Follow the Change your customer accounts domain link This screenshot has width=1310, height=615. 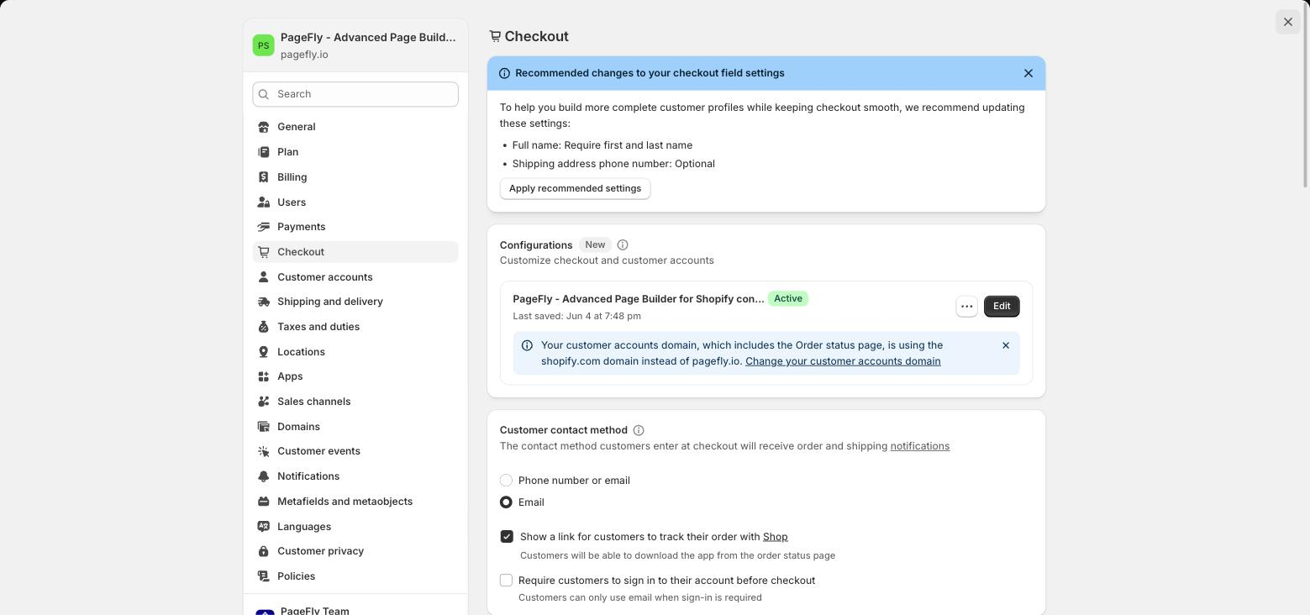(x=843, y=361)
